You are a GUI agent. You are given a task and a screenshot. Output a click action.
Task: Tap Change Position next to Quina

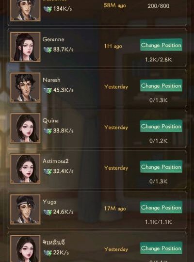[161, 126]
